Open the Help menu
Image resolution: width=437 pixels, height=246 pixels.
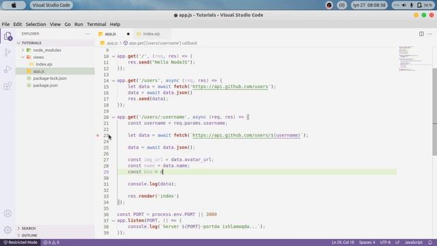click(115, 25)
